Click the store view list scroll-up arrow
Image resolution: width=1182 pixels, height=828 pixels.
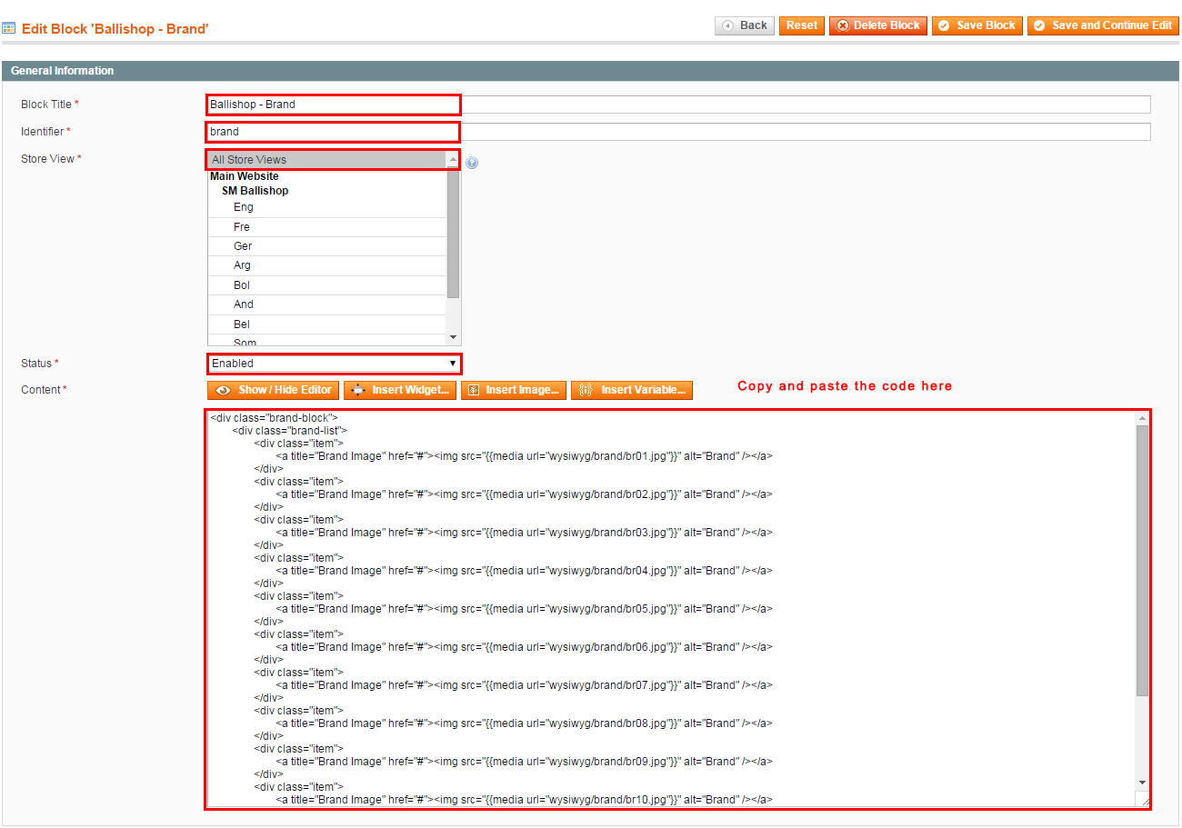point(454,158)
